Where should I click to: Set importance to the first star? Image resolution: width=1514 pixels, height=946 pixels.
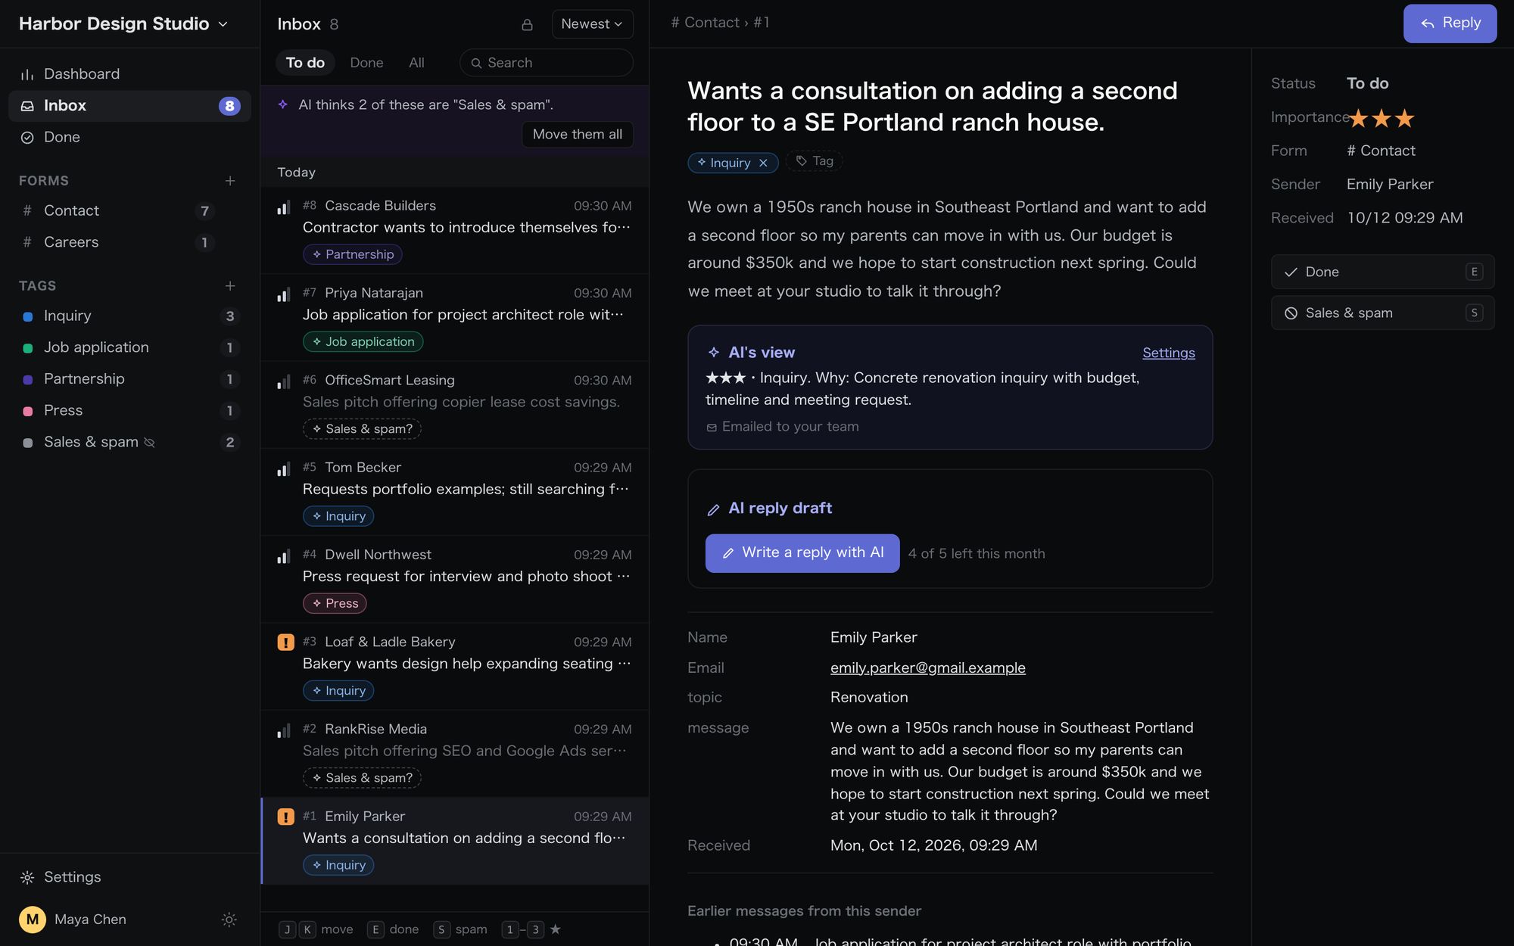pyautogui.click(x=1359, y=118)
